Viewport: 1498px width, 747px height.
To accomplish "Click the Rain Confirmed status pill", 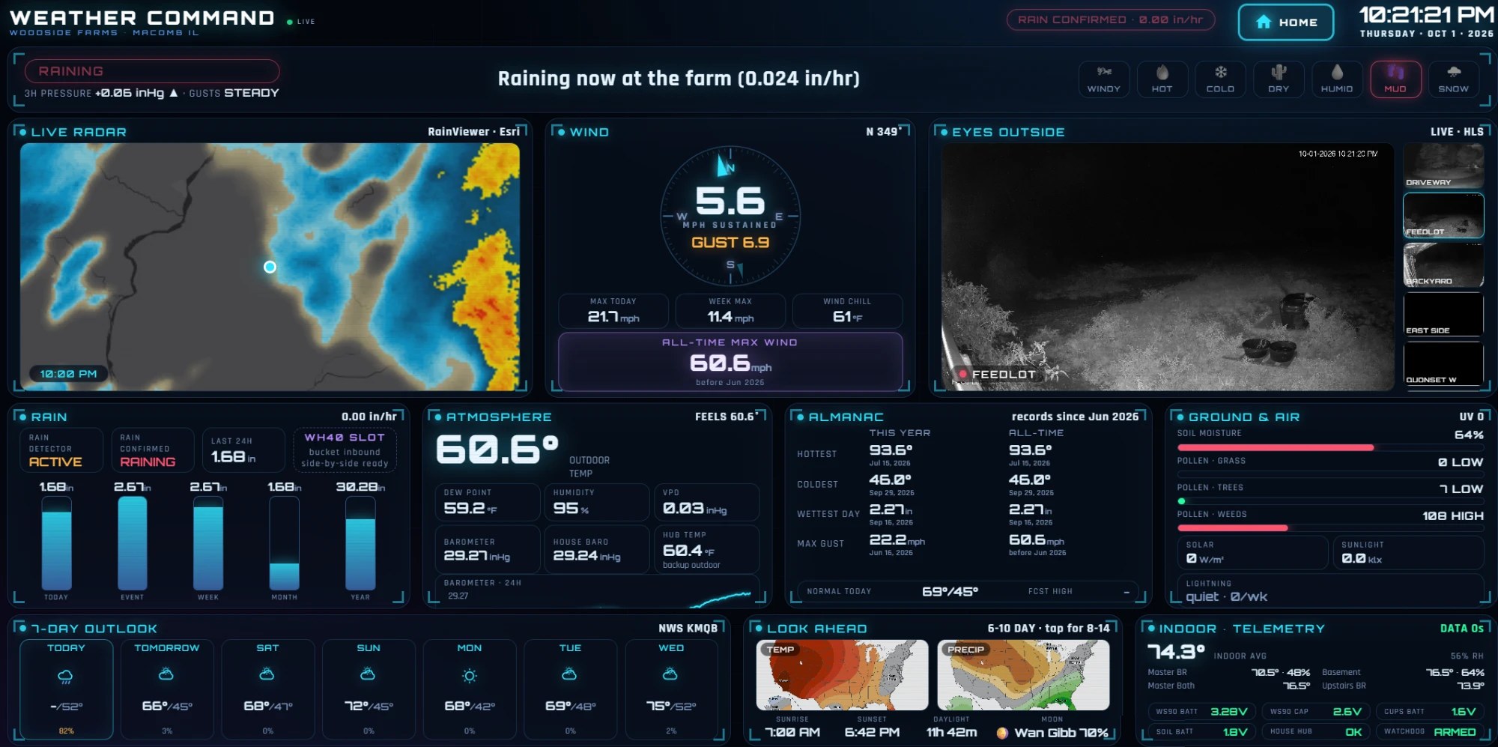I will point(1110,20).
